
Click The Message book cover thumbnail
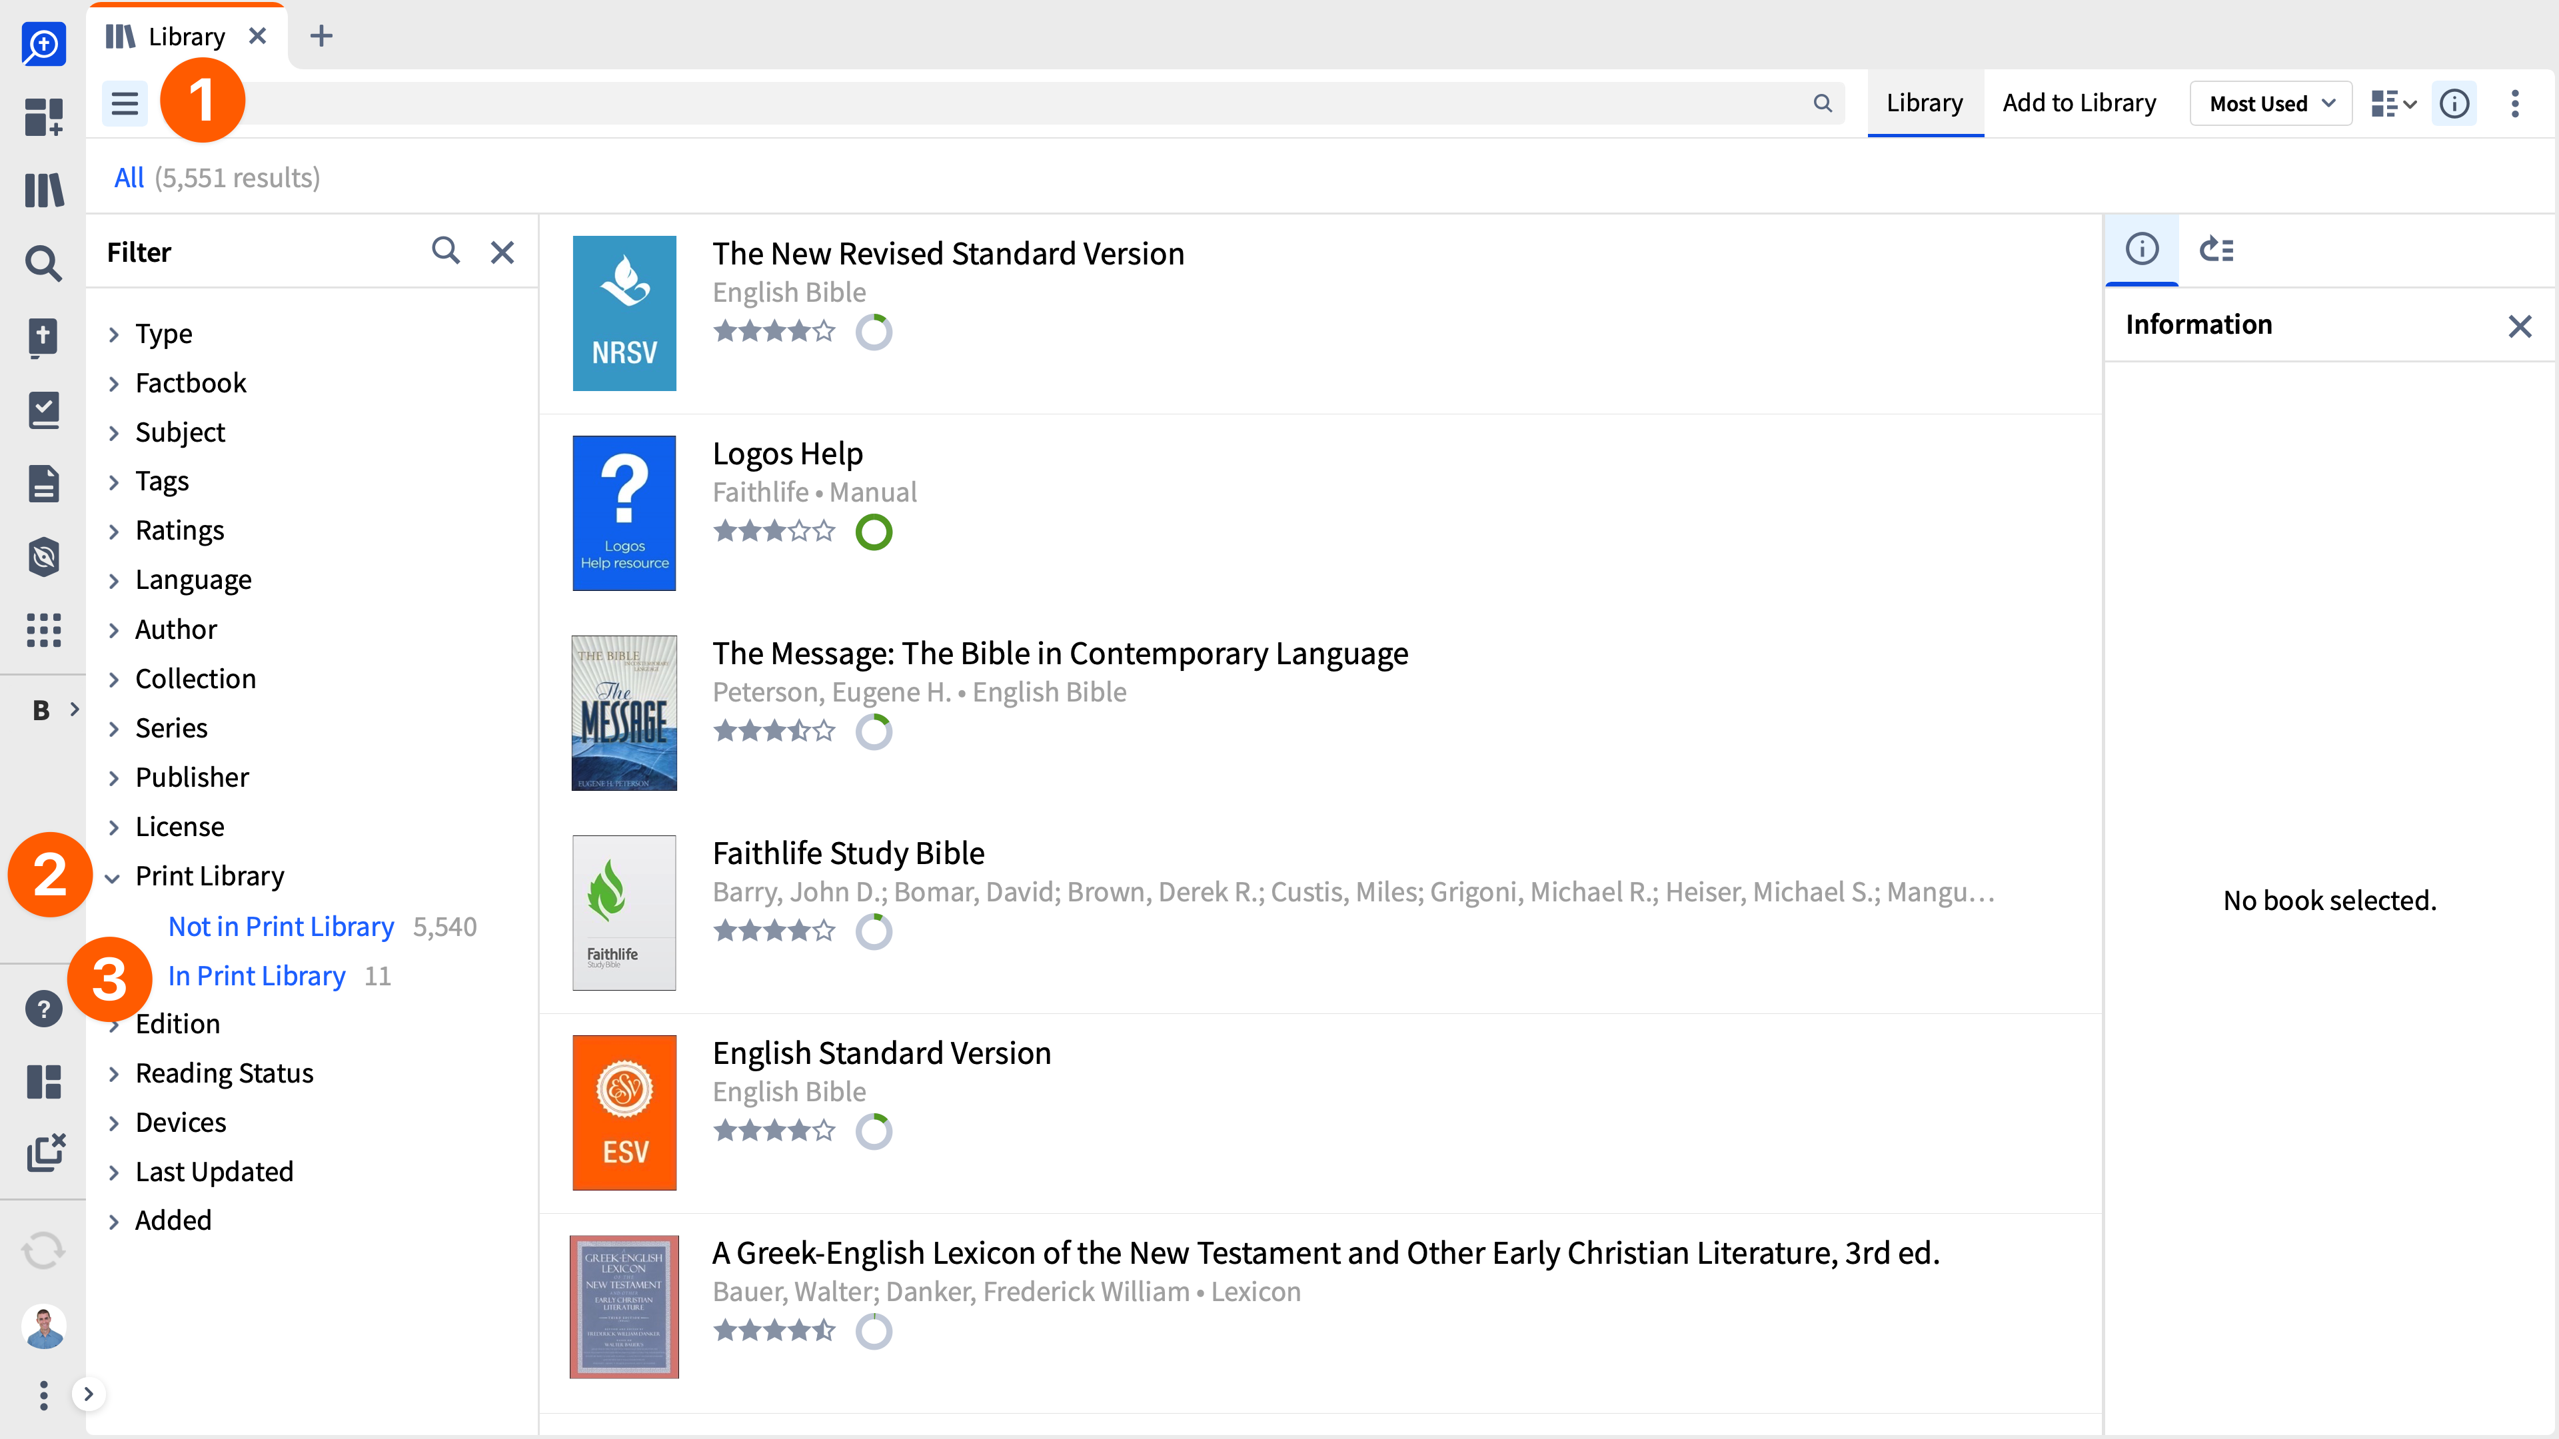coord(625,713)
